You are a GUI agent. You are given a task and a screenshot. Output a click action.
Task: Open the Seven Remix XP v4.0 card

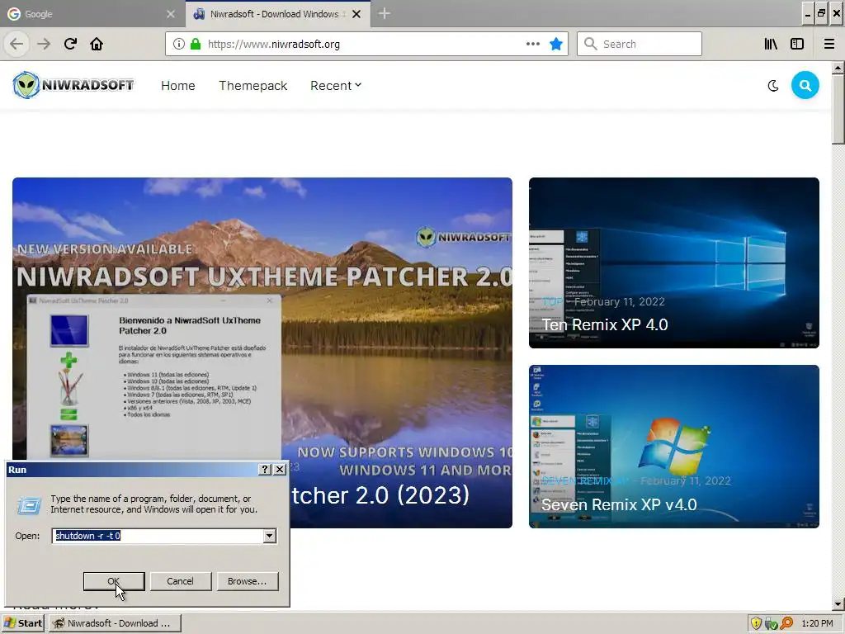point(674,447)
